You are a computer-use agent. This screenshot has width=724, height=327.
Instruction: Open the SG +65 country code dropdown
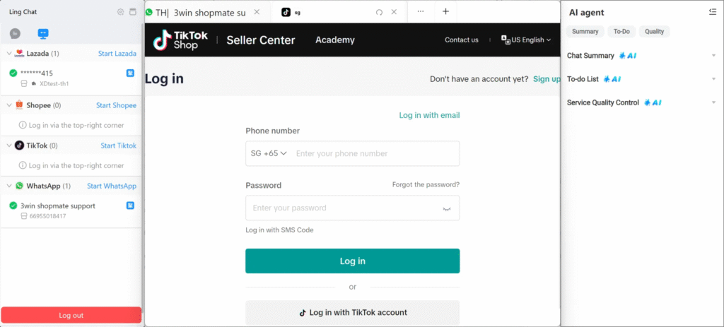[269, 153]
